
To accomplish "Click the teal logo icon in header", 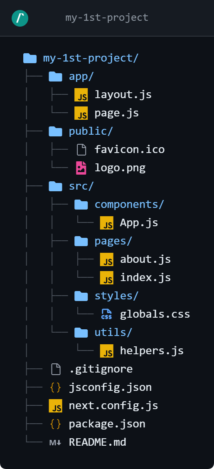I will click(x=20, y=18).
